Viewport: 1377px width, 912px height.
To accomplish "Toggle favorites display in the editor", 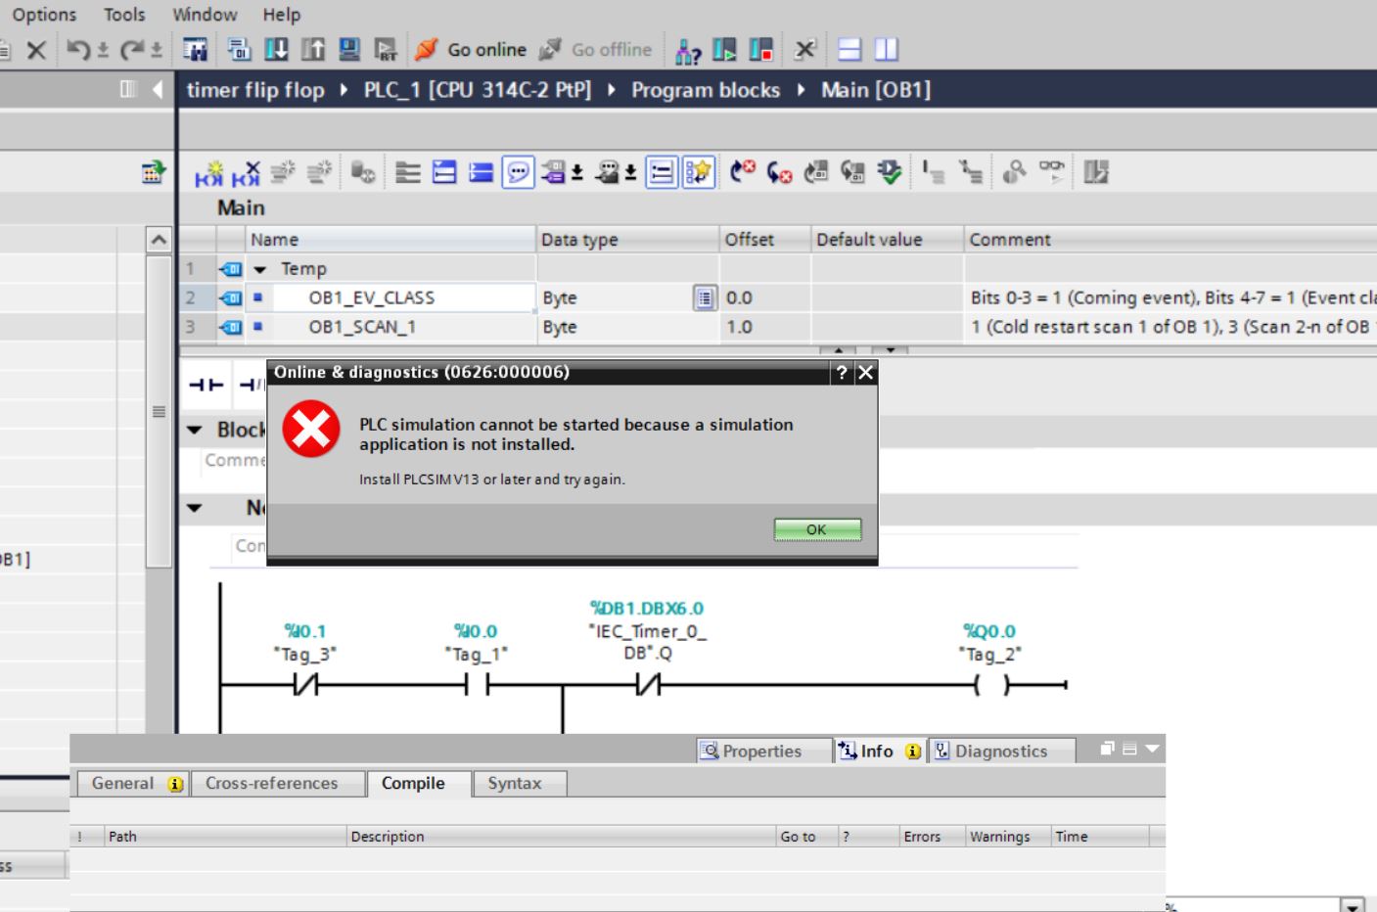I will (x=698, y=173).
